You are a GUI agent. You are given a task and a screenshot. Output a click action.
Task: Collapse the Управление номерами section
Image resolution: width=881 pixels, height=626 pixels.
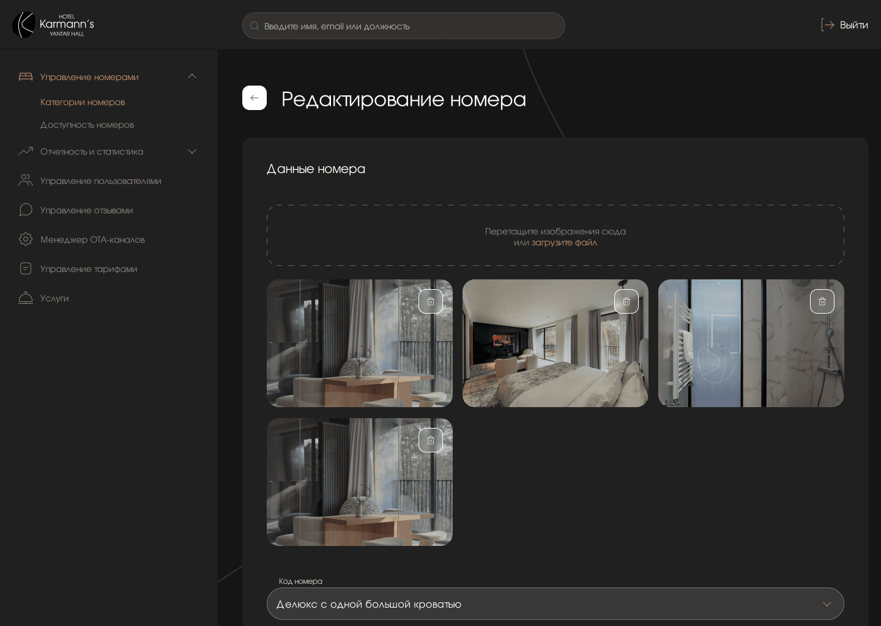pyautogui.click(x=191, y=76)
